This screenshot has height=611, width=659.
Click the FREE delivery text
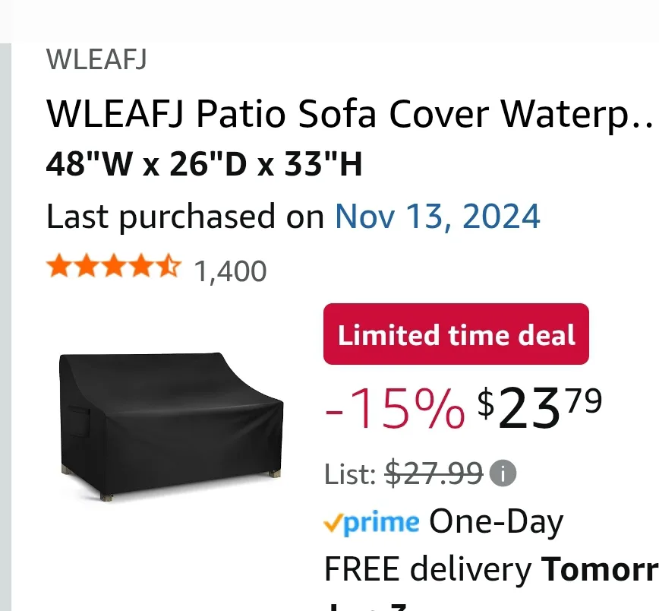coord(428,569)
